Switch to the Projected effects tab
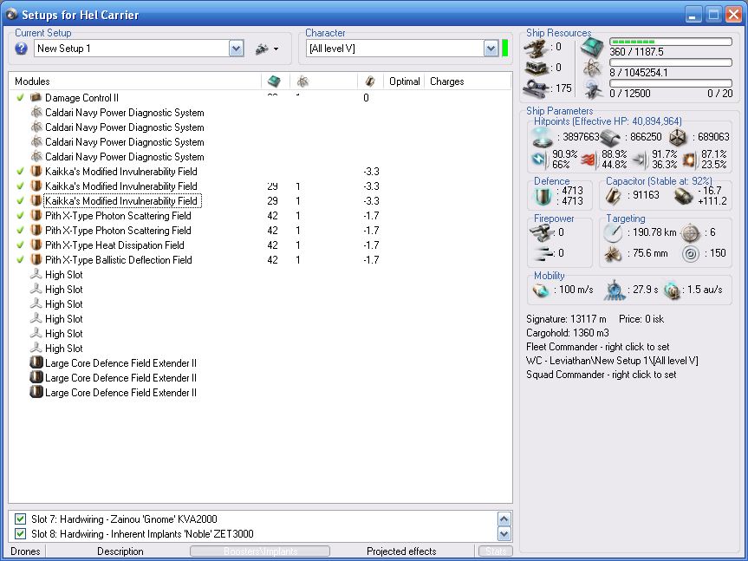The image size is (748, 561). tap(401, 551)
